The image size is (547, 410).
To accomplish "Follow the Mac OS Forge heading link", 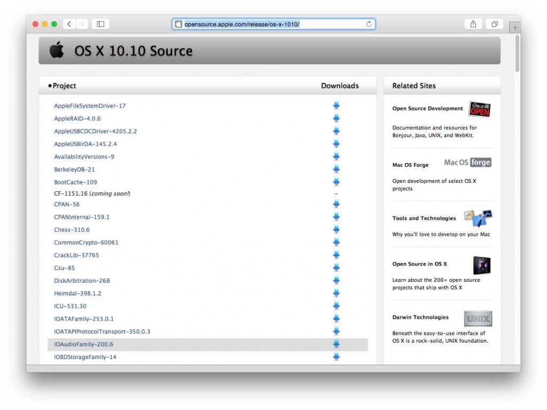I will click(410, 165).
